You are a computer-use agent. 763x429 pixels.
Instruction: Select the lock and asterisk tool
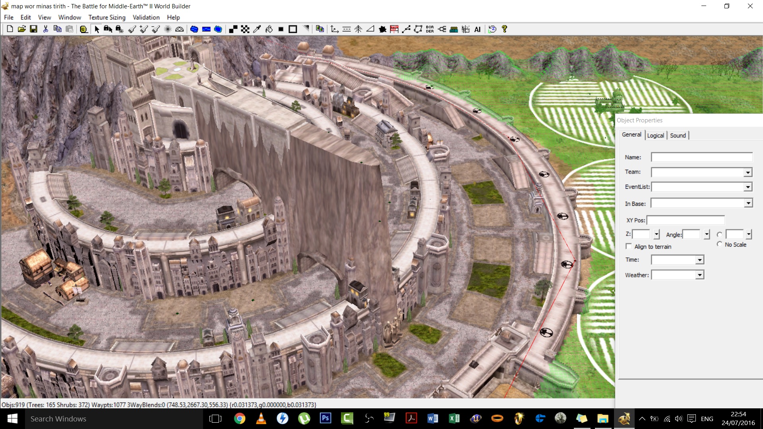[120, 29]
